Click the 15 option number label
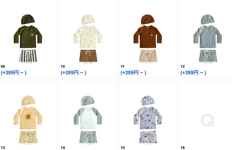232x150 pixels. 123,148
